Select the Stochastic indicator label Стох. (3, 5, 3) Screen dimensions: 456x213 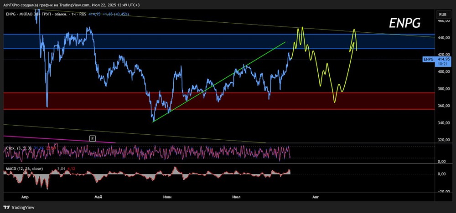pos(19,148)
